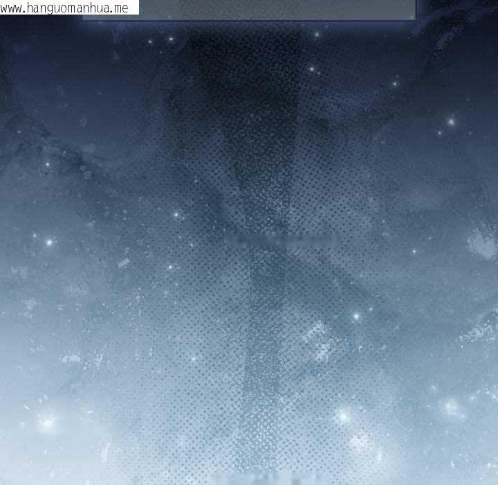Click the glowing orb just right of the column base

(x=342, y=416)
